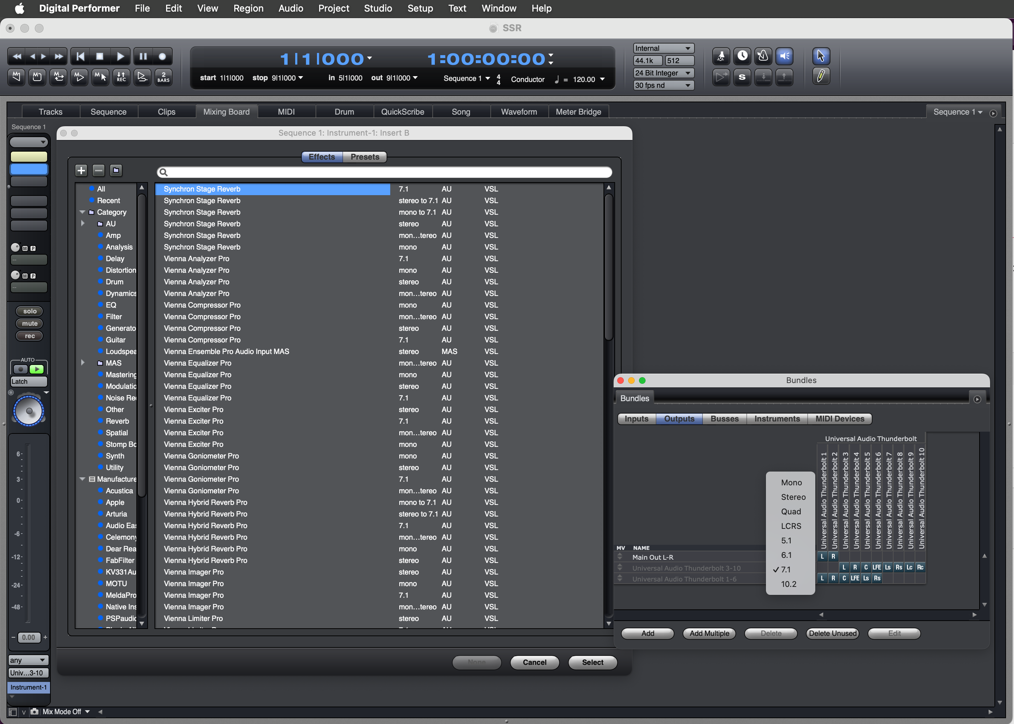Open the Apple menu

[x=20, y=8]
